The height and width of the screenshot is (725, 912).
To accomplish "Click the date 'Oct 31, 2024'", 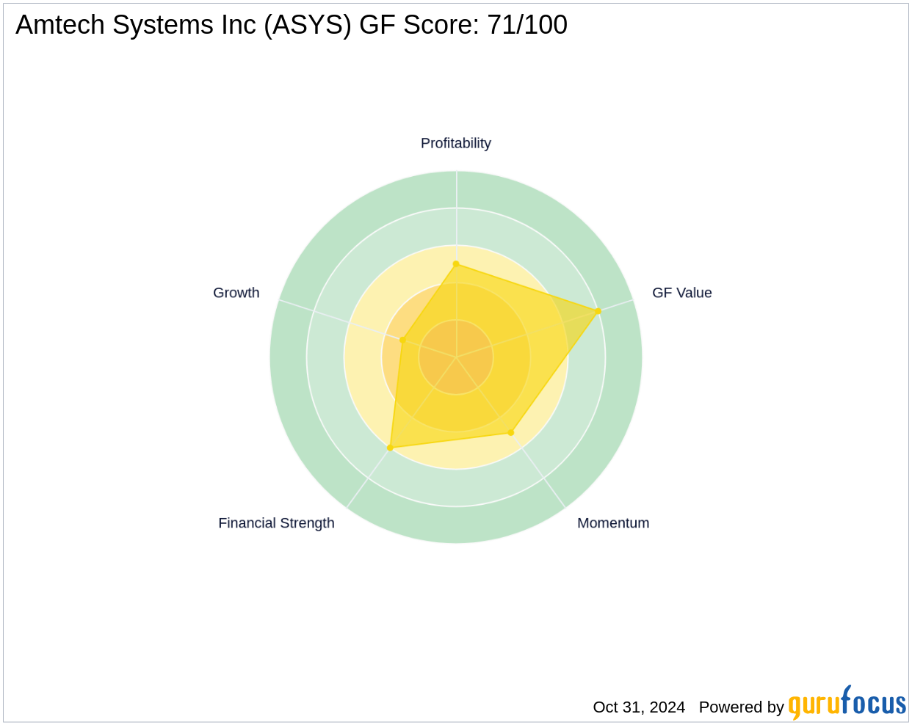I will [x=639, y=707].
